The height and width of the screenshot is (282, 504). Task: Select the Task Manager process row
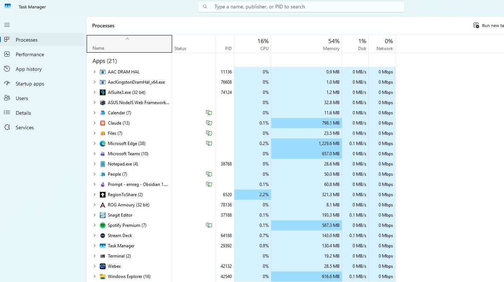(241, 246)
